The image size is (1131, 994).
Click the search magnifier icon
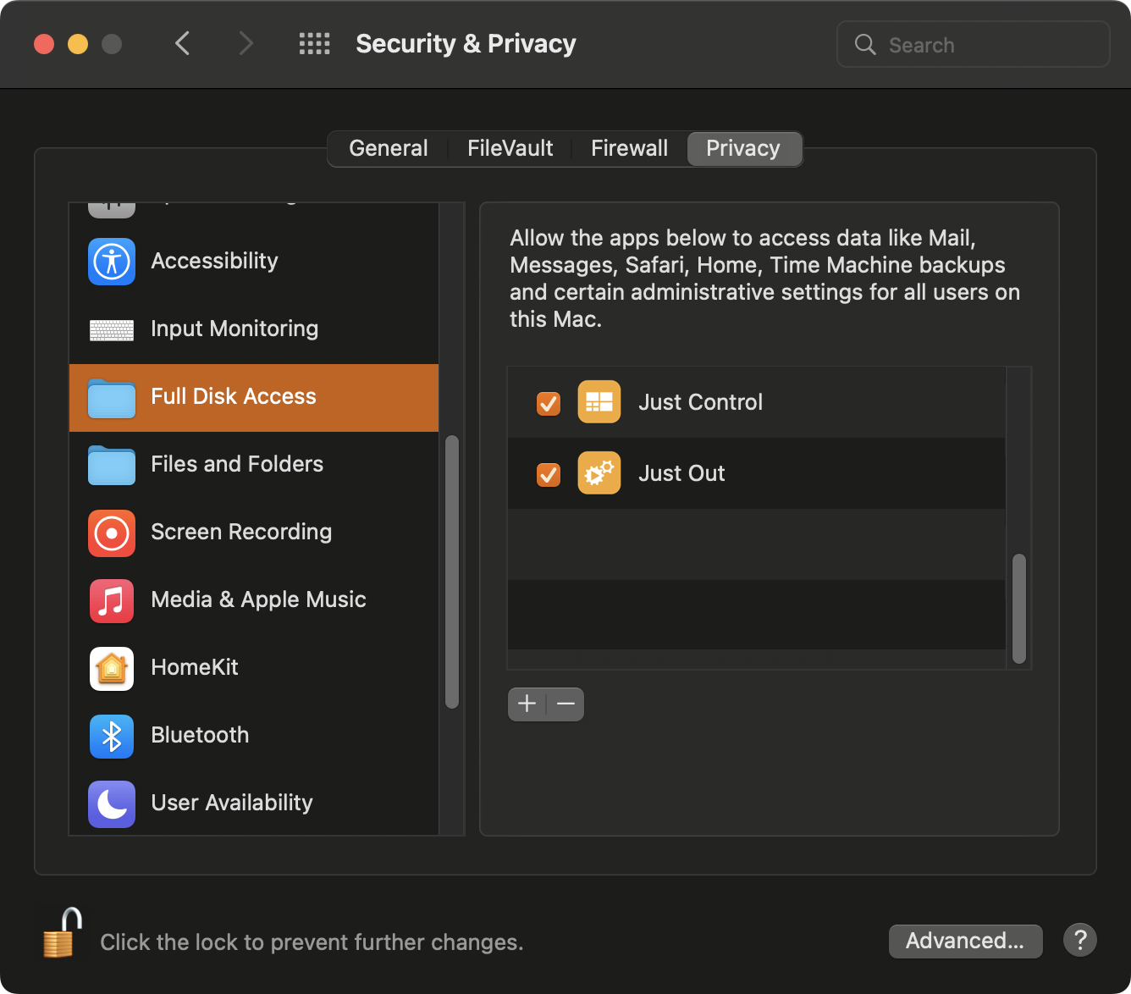(865, 45)
